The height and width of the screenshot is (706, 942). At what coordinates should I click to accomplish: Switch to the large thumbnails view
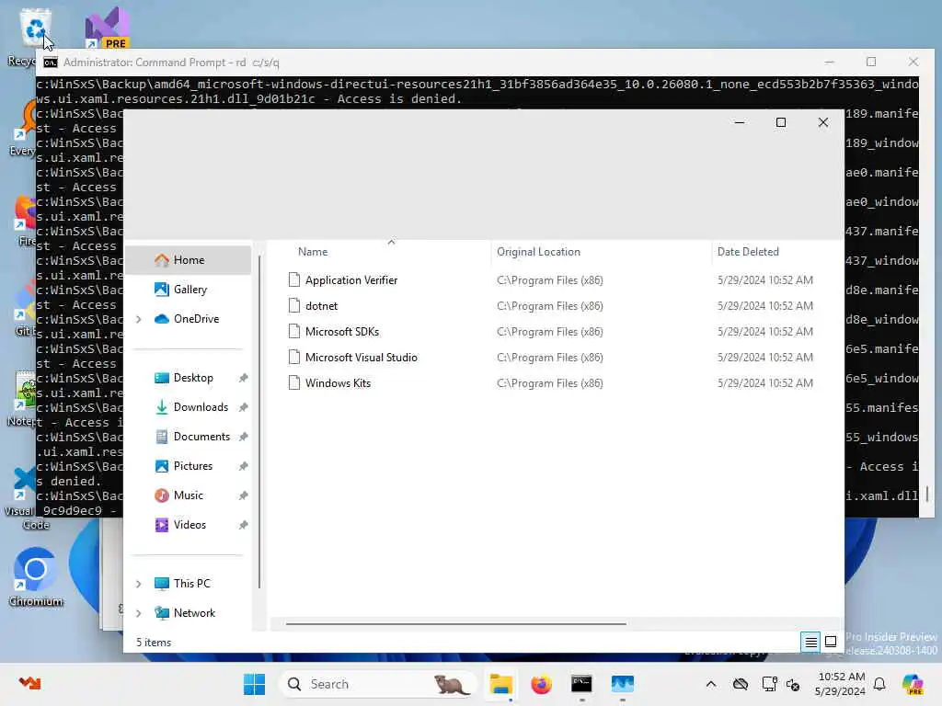(x=831, y=643)
